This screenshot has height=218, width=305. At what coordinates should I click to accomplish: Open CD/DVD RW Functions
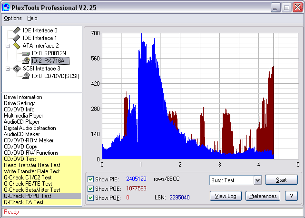(31, 153)
